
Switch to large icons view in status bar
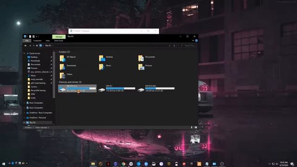(196, 128)
